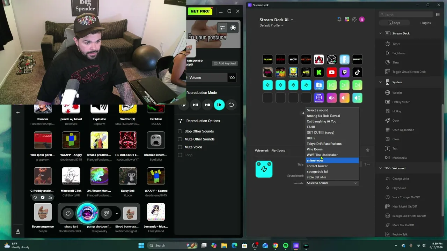
Task: Check Stop Other Sounds
Action: (x=180, y=131)
